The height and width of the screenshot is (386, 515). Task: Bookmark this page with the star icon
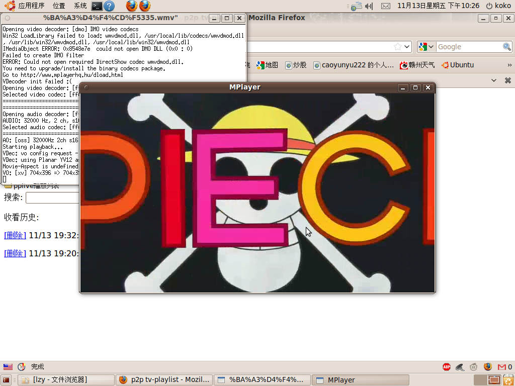(397, 47)
